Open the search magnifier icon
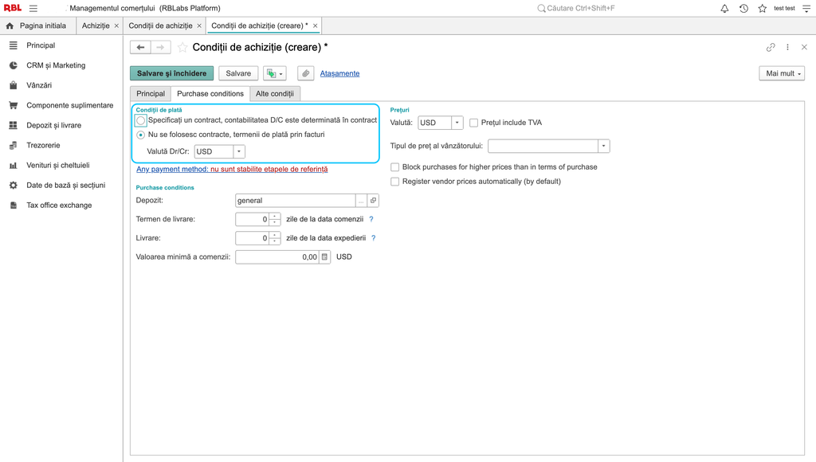816x462 pixels. [x=541, y=8]
